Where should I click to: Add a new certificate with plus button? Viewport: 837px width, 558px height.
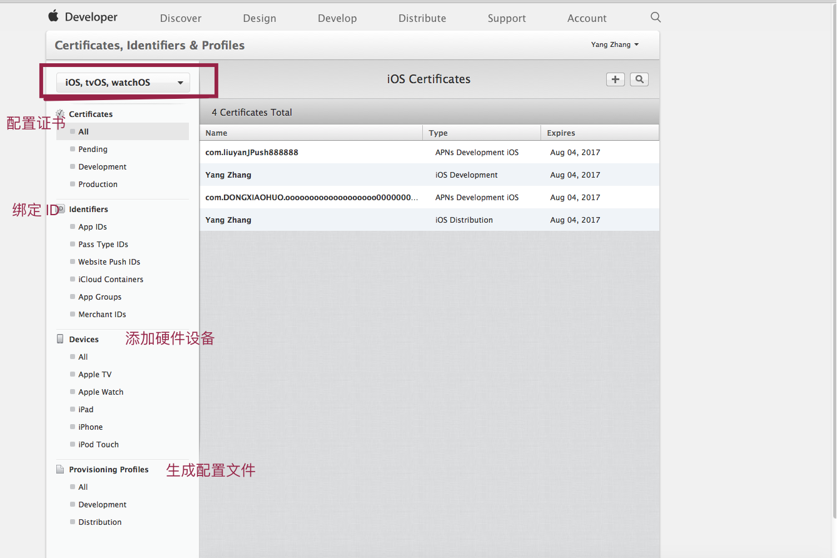pos(616,79)
